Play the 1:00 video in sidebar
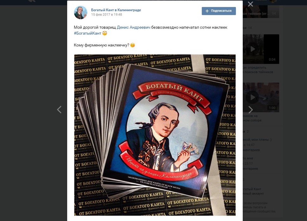307x221 pixels. point(261,97)
